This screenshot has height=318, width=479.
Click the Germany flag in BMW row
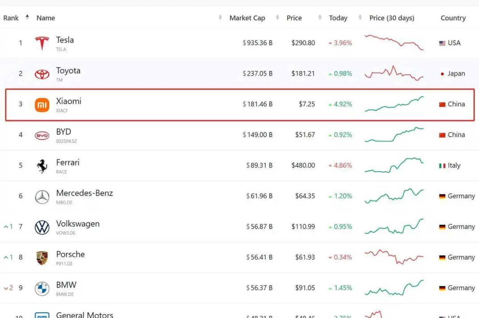coord(442,288)
